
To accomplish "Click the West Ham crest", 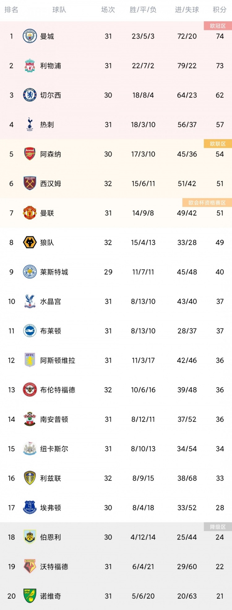I will click(30, 183).
